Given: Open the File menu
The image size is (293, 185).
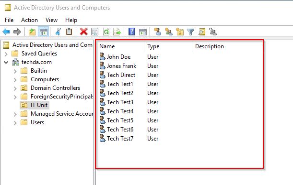Looking at the screenshot, I should (x=9, y=20).
